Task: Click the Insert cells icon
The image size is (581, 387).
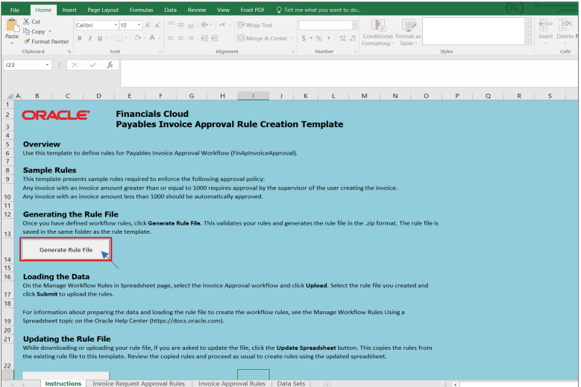Action: 545,25
